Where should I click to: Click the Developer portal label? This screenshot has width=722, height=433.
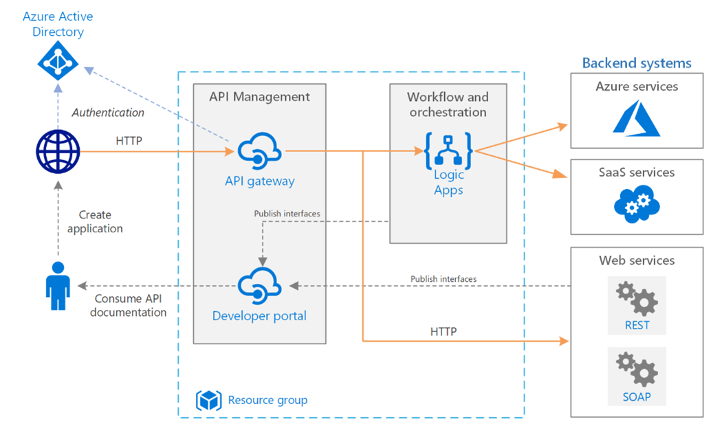259,315
